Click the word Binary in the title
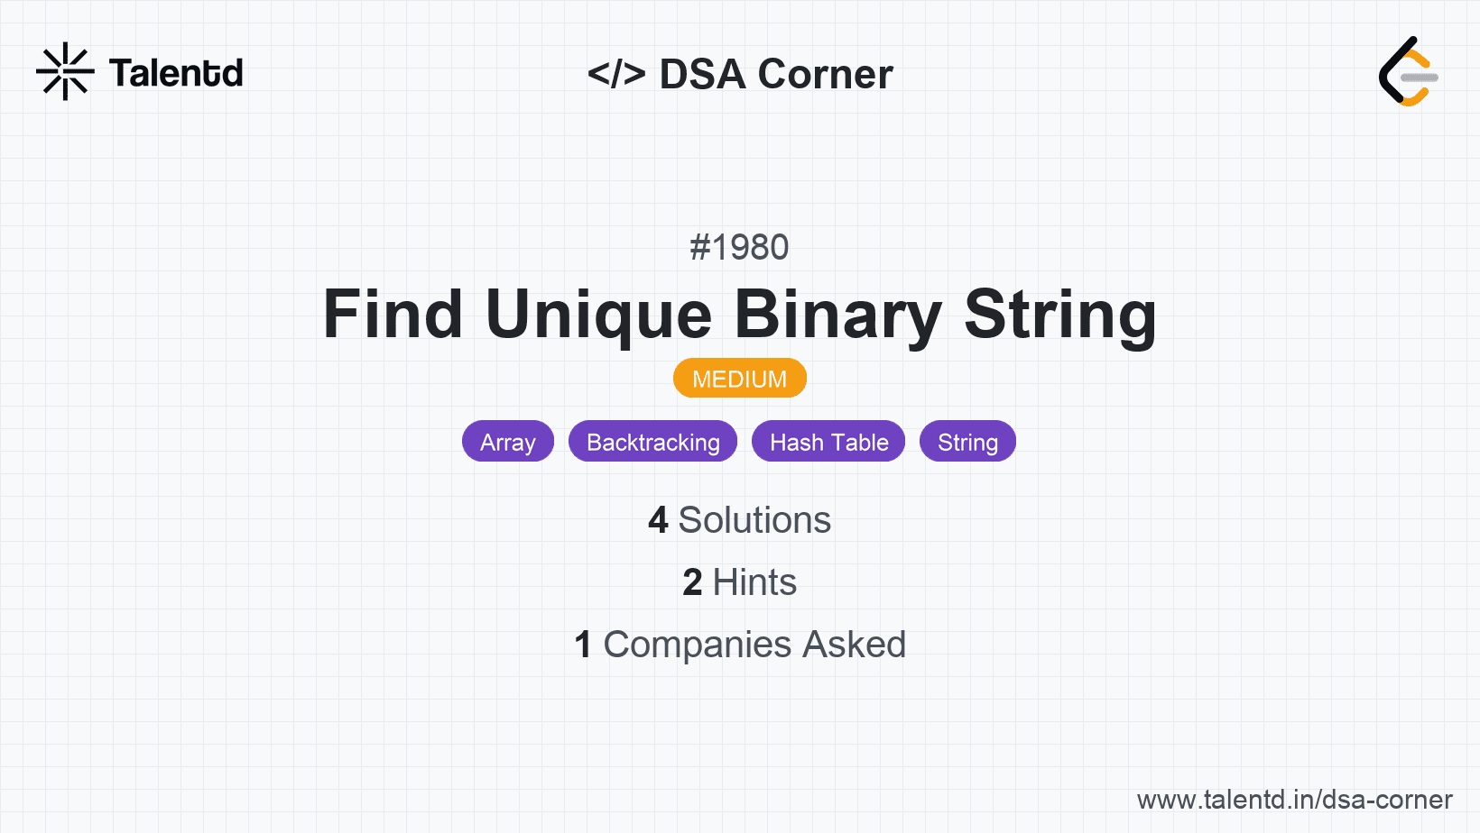The height and width of the screenshot is (833, 1480). click(837, 315)
